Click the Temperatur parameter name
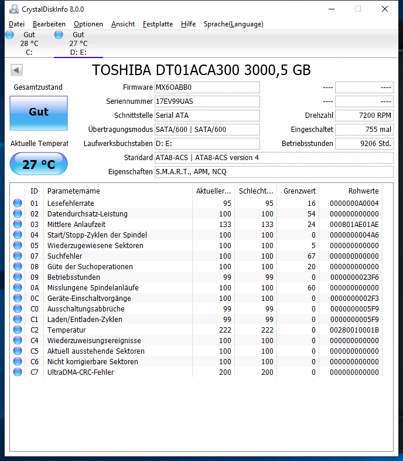Screen dimensions: 403x461 67,330
